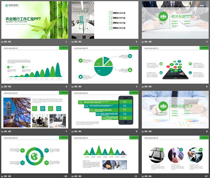Select slide 12 with three circular photos
Viewport: 210px width, 178px height.
click(175, 154)
